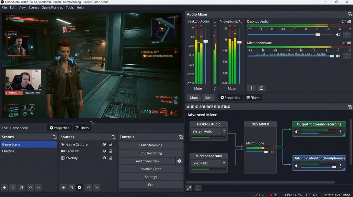Pop out the Audio Source Routing dock
This screenshot has height=197, width=353.
click(350, 107)
